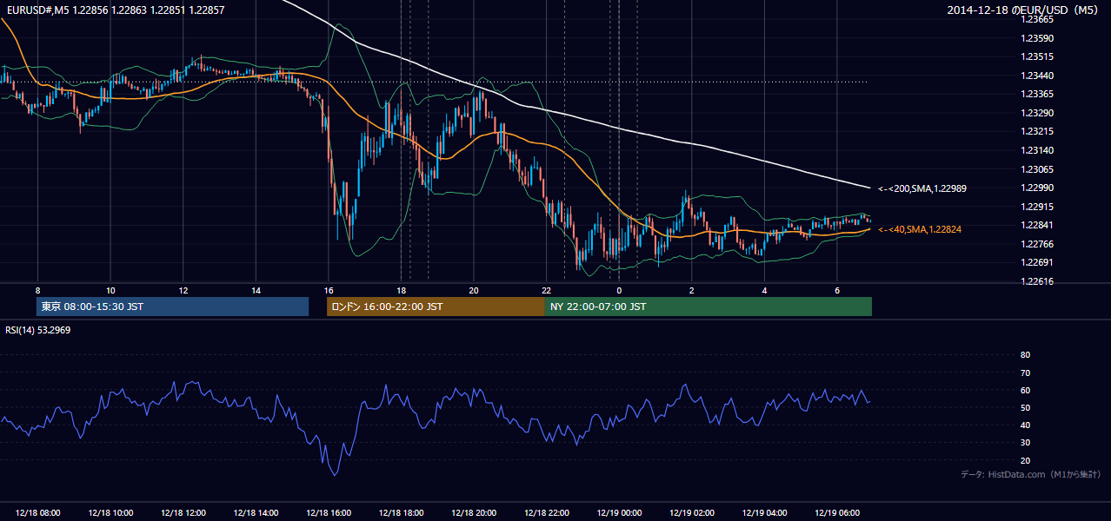The height and width of the screenshot is (521, 1111).
Task: Click hour label 12 below the price chart
Action: (x=183, y=290)
